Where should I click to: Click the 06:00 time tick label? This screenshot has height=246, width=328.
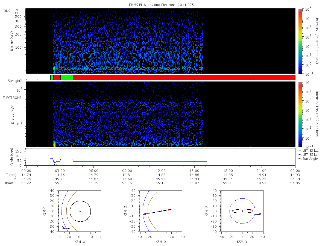(93, 171)
